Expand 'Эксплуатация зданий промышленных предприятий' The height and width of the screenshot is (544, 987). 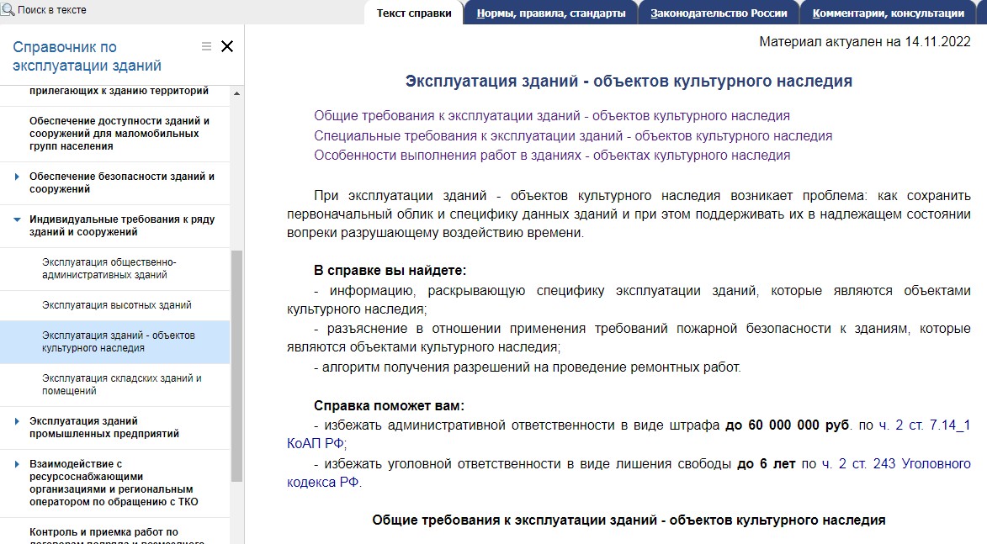click(17, 421)
